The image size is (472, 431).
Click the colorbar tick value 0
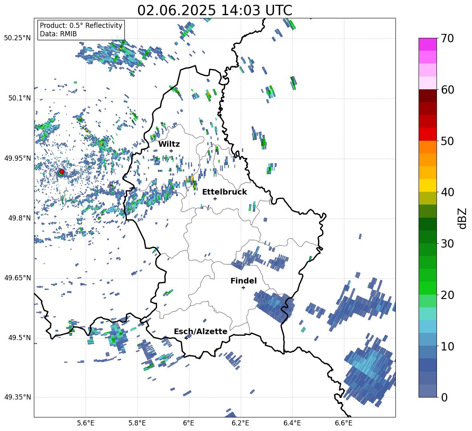(444, 397)
